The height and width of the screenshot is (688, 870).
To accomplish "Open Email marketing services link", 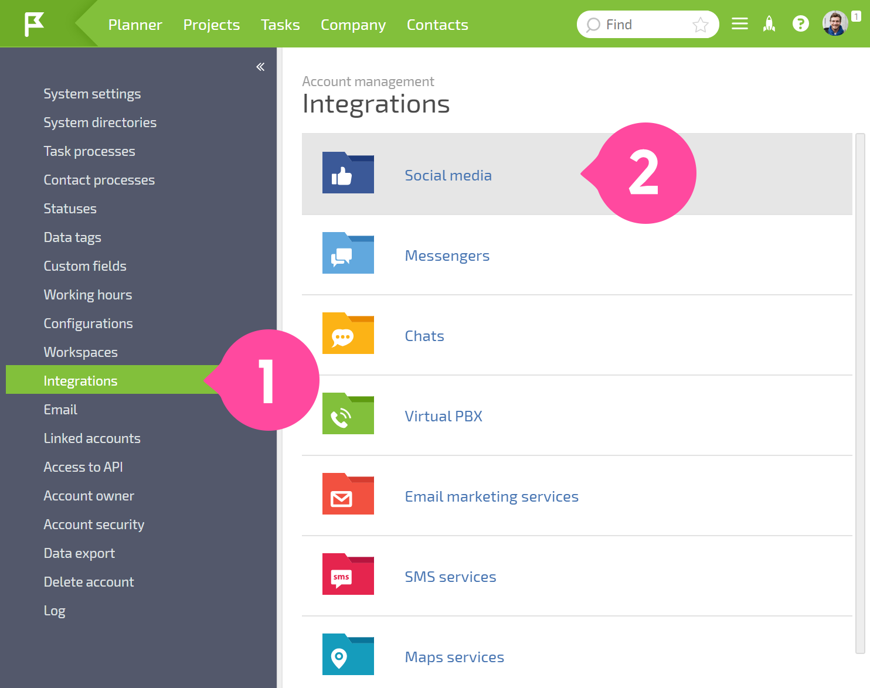I will tap(492, 496).
